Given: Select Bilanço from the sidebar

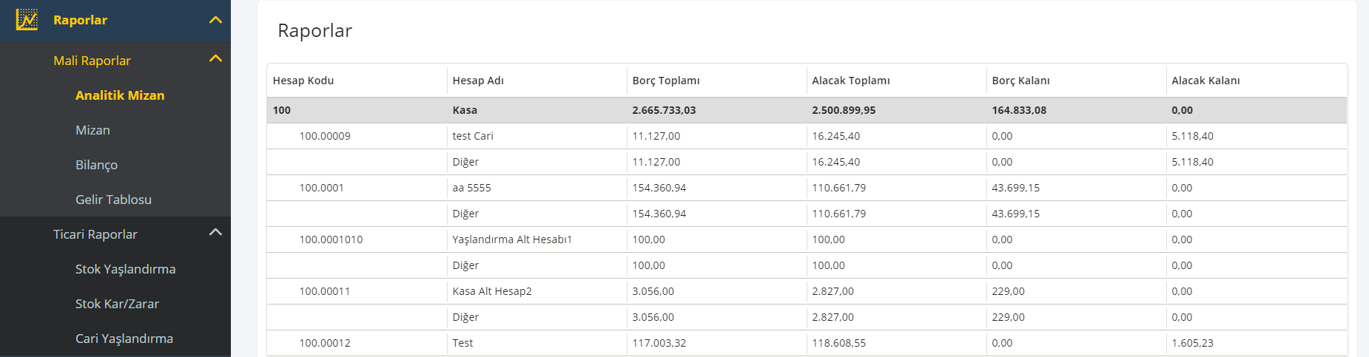Looking at the screenshot, I should [x=96, y=165].
